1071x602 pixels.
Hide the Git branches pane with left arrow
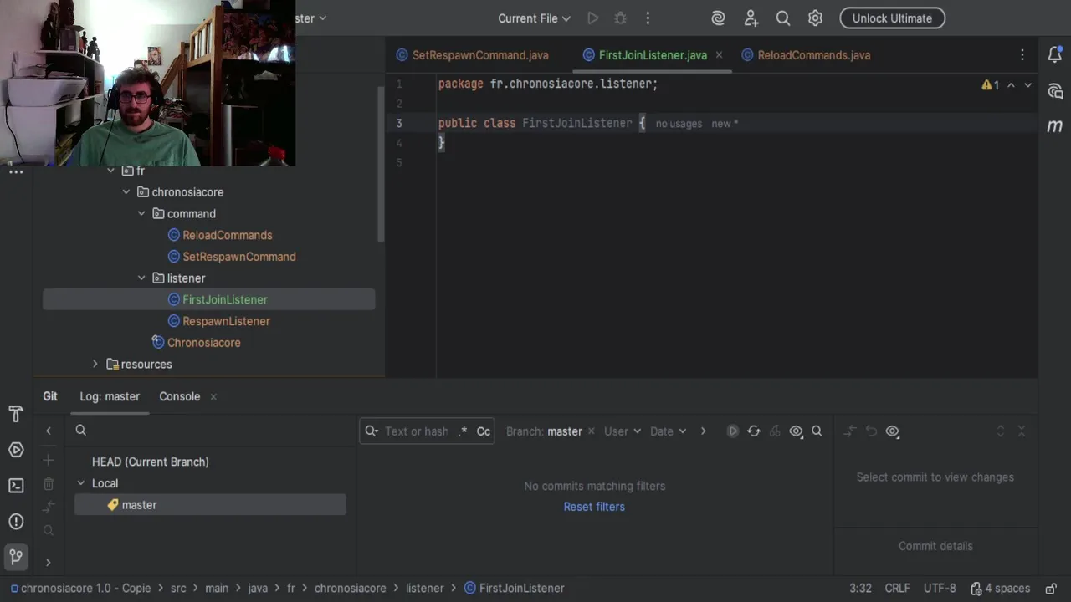click(49, 431)
